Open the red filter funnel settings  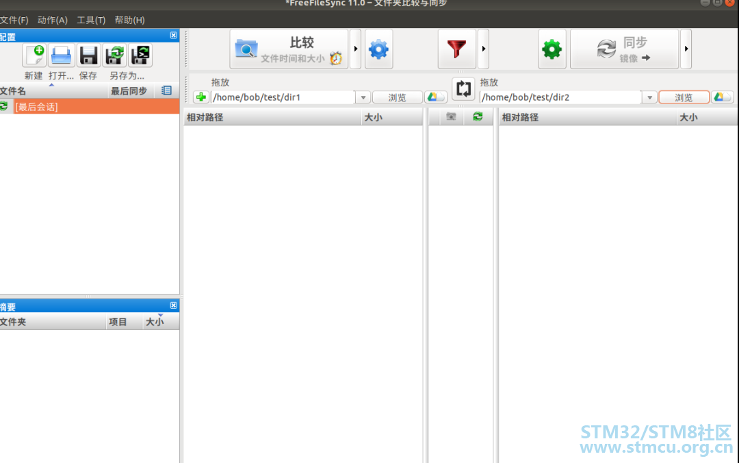456,49
